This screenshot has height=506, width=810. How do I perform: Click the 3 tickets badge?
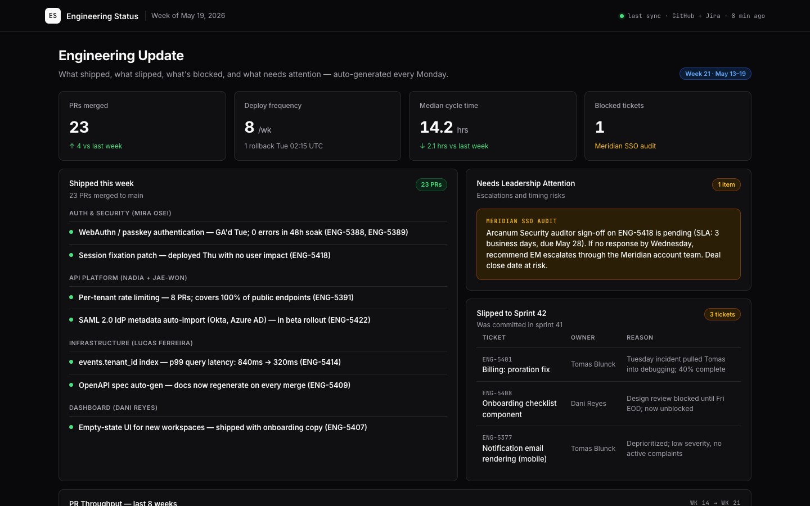[x=722, y=314]
